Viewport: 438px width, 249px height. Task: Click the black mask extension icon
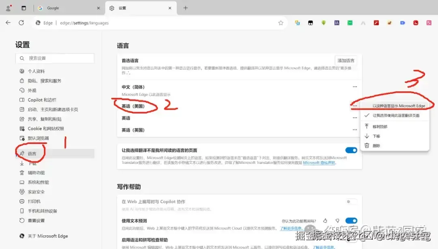click(310, 23)
